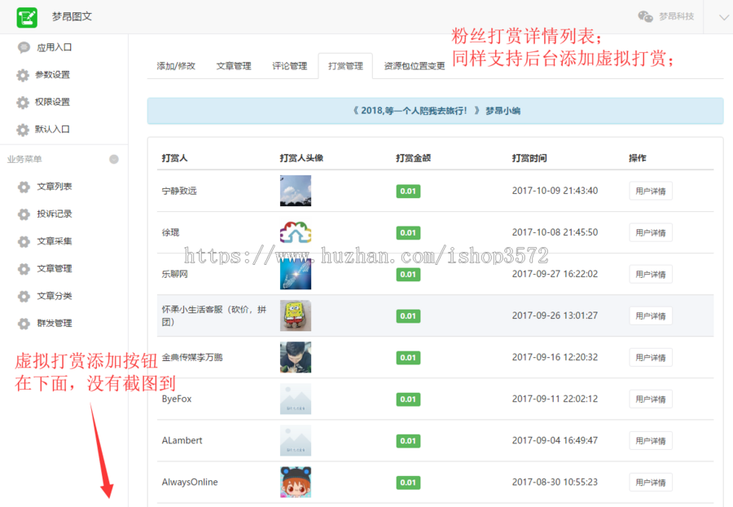Click the green 梦昂图文 logo icon

[x=27, y=16]
